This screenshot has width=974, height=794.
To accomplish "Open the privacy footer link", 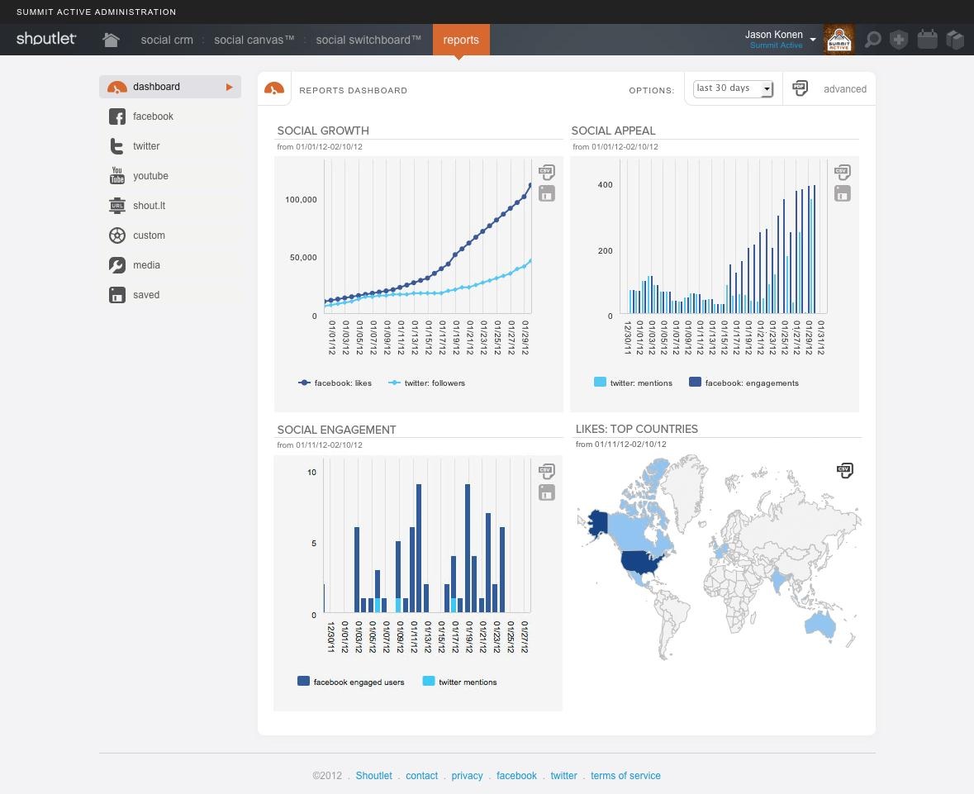I will pyautogui.click(x=467, y=775).
